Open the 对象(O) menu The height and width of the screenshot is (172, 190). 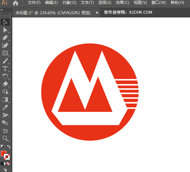pyautogui.click(x=69, y=3)
